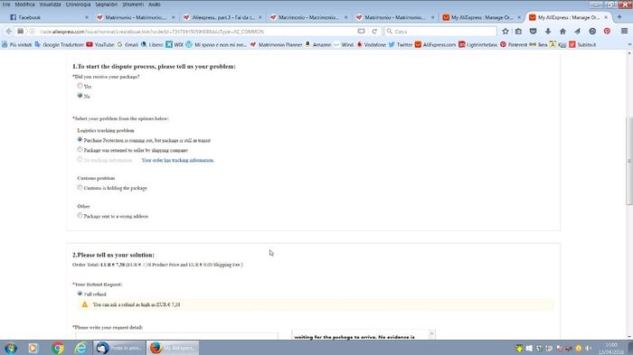Open the Aiuto menu
Screen dimensions: 633x355
point(155,5)
